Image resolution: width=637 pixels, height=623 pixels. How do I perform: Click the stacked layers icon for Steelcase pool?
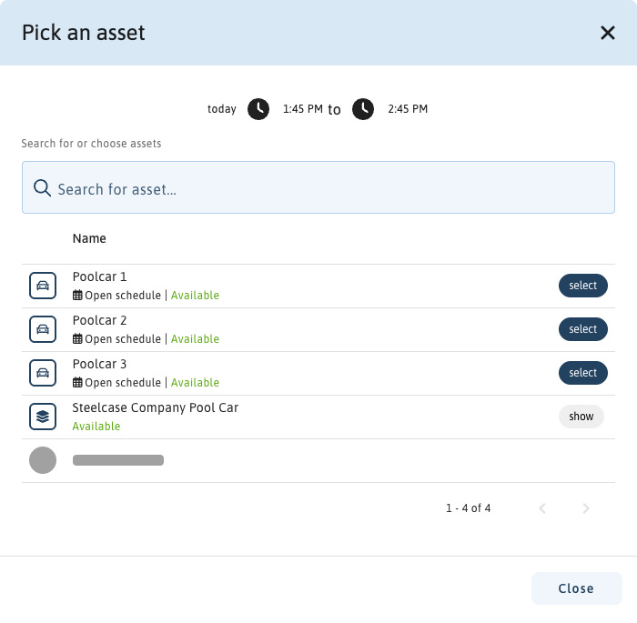[43, 417]
